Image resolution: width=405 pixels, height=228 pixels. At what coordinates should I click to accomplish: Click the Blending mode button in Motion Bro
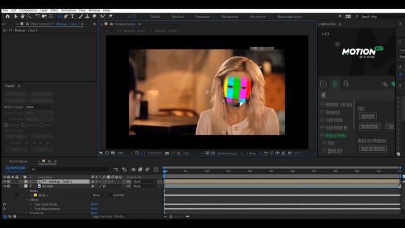coord(370,126)
